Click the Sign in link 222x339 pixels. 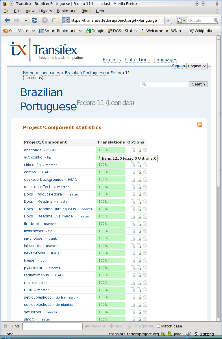178,66
